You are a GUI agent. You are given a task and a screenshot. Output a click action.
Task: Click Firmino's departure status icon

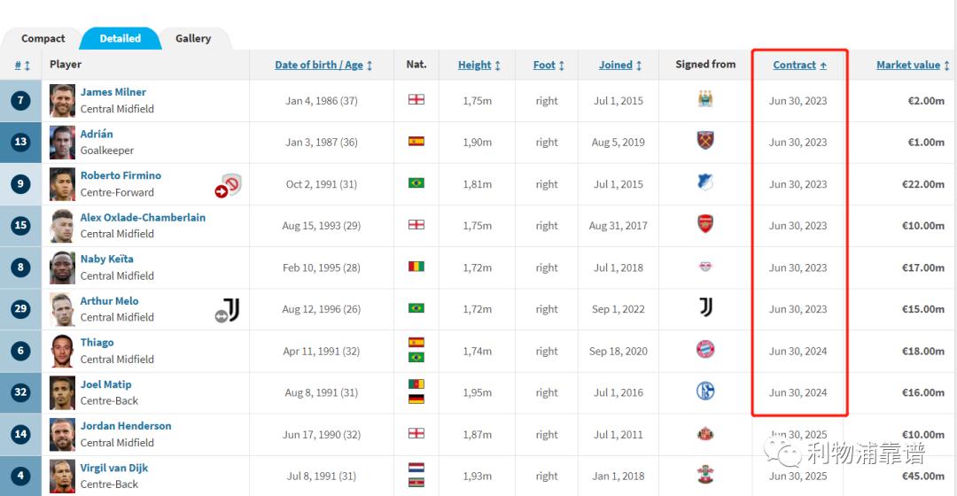tap(228, 185)
